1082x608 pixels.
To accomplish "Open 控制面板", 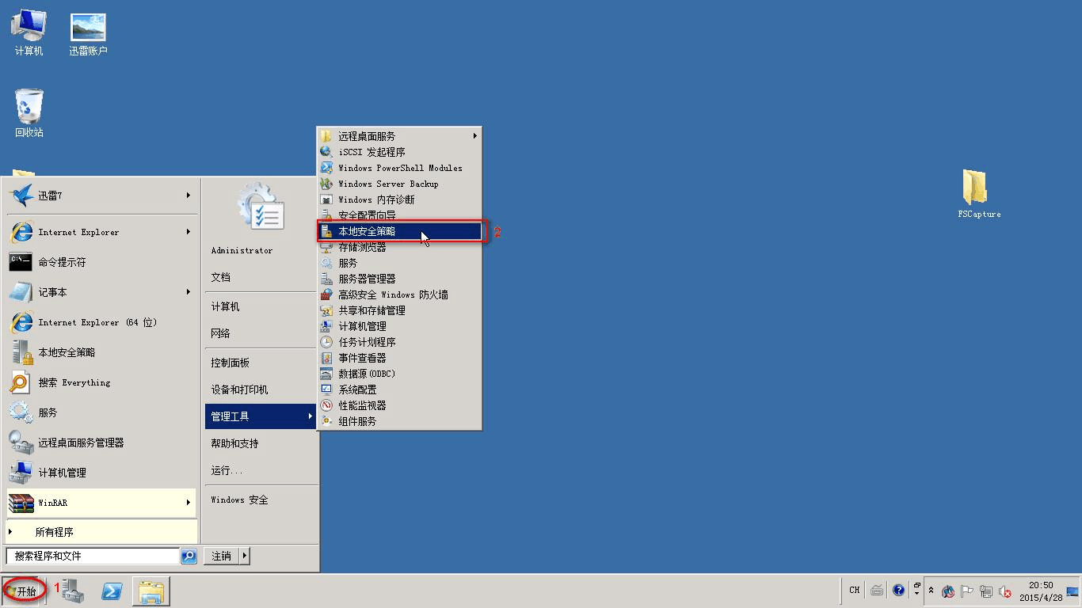I will [261, 363].
